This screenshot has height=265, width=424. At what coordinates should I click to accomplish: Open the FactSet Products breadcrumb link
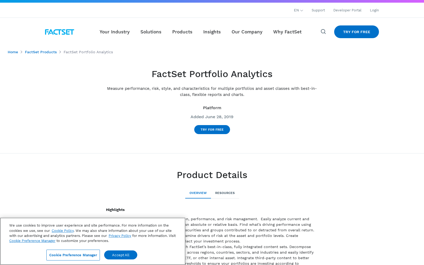tap(41, 52)
